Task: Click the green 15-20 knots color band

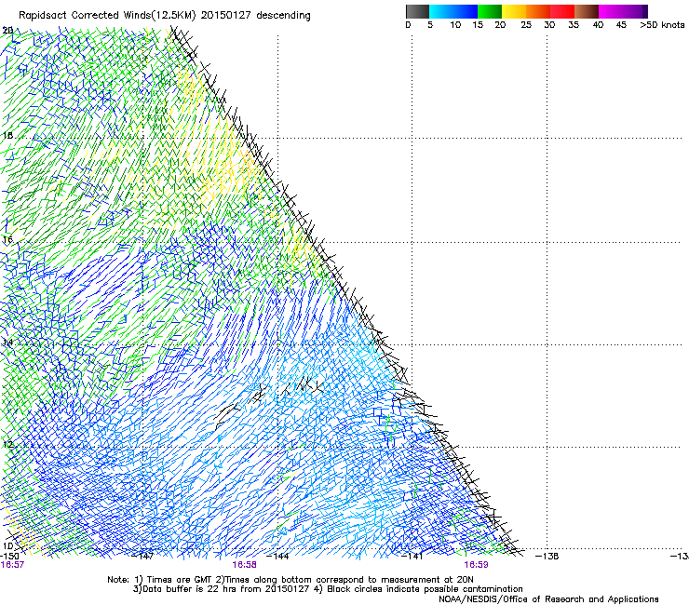Action: pyautogui.click(x=490, y=11)
